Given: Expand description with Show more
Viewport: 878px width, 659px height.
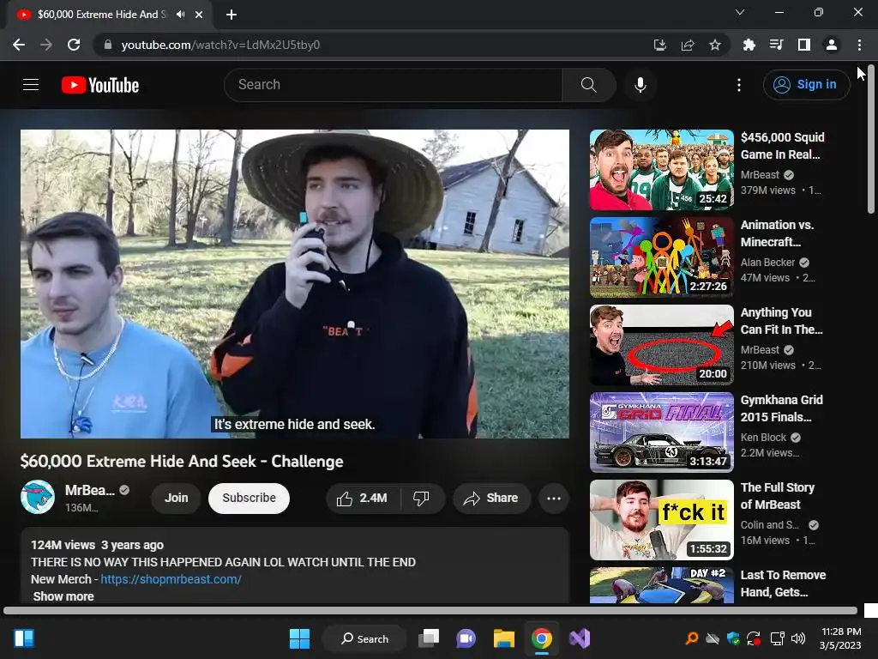Looking at the screenshot, I should pos(63,596).
